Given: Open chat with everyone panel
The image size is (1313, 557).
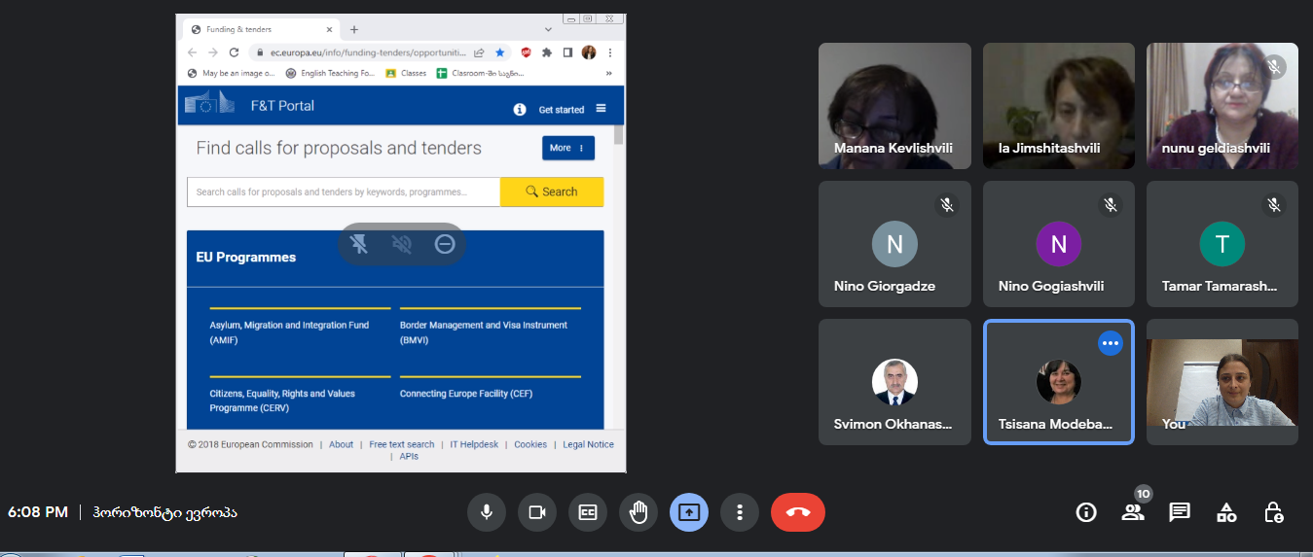Looking at the screenshot, I should tap(1180, 512).
